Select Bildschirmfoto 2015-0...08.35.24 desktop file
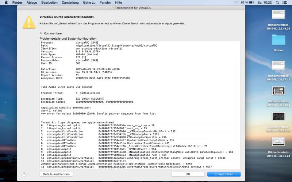 click(278, 147)
